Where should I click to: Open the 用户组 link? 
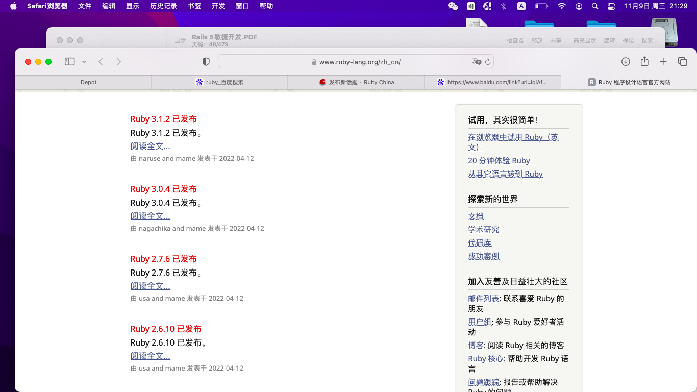click(x=480, y=322)
